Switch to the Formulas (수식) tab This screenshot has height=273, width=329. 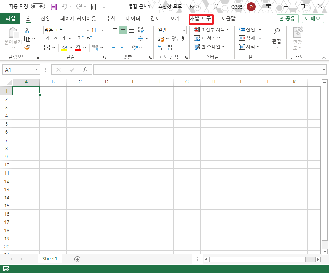click(111, 19)
